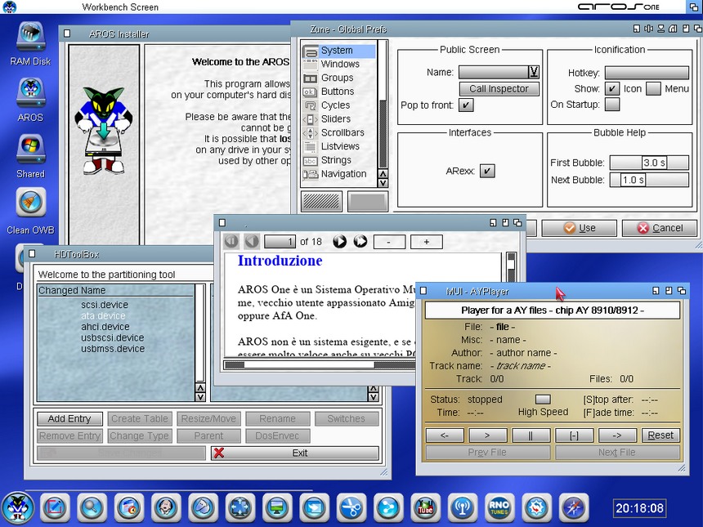Open the window-player dock icon

tap(314, 507)
